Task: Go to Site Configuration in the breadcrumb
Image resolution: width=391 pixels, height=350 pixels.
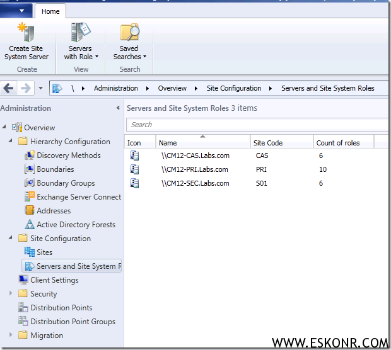Action: pos(233,88)
